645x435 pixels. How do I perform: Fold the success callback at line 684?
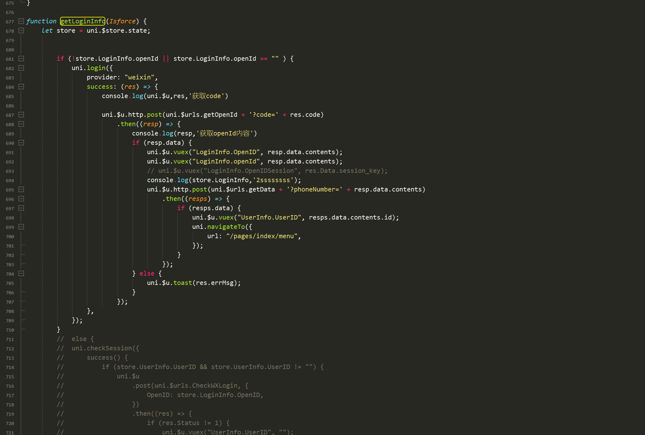coord(21,87)
